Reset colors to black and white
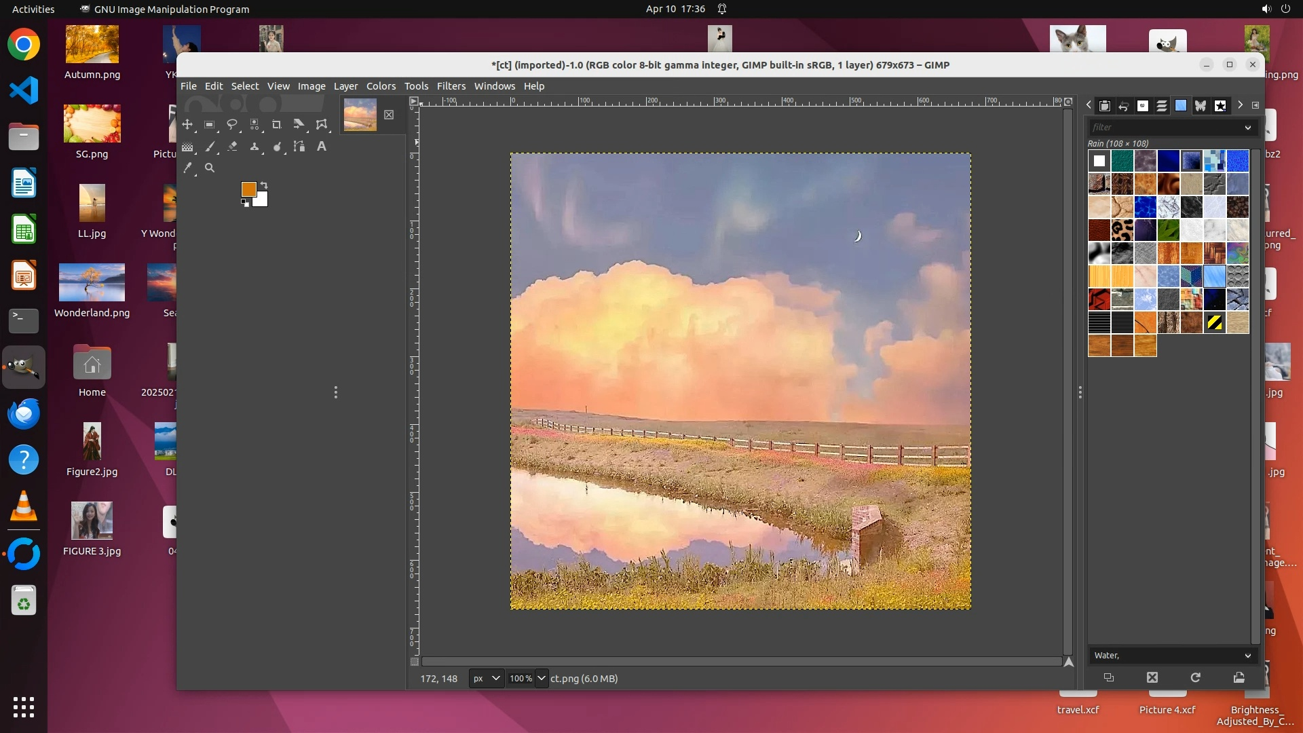1303x733 pixels. point(245,203)
